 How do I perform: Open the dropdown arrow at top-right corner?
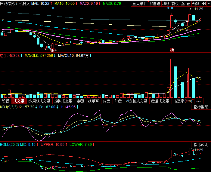coord(208,4)
